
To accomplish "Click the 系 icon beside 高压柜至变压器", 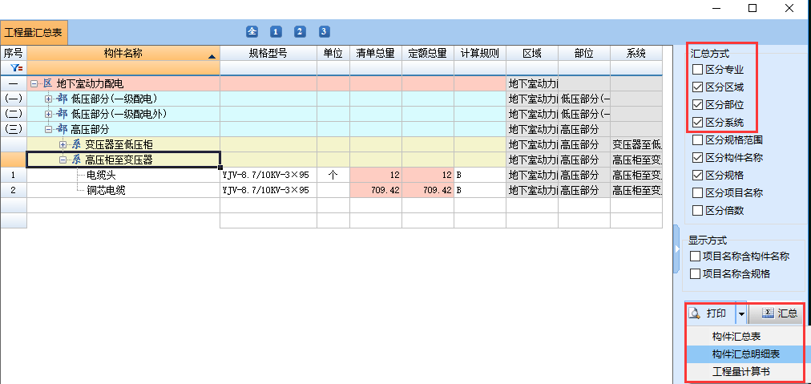I will click(x=76, y=160).
